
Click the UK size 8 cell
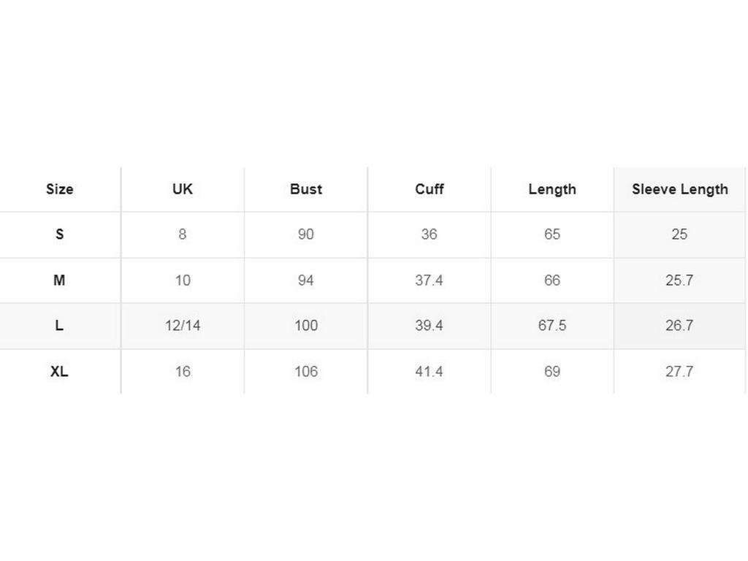[x=183, y=234]
